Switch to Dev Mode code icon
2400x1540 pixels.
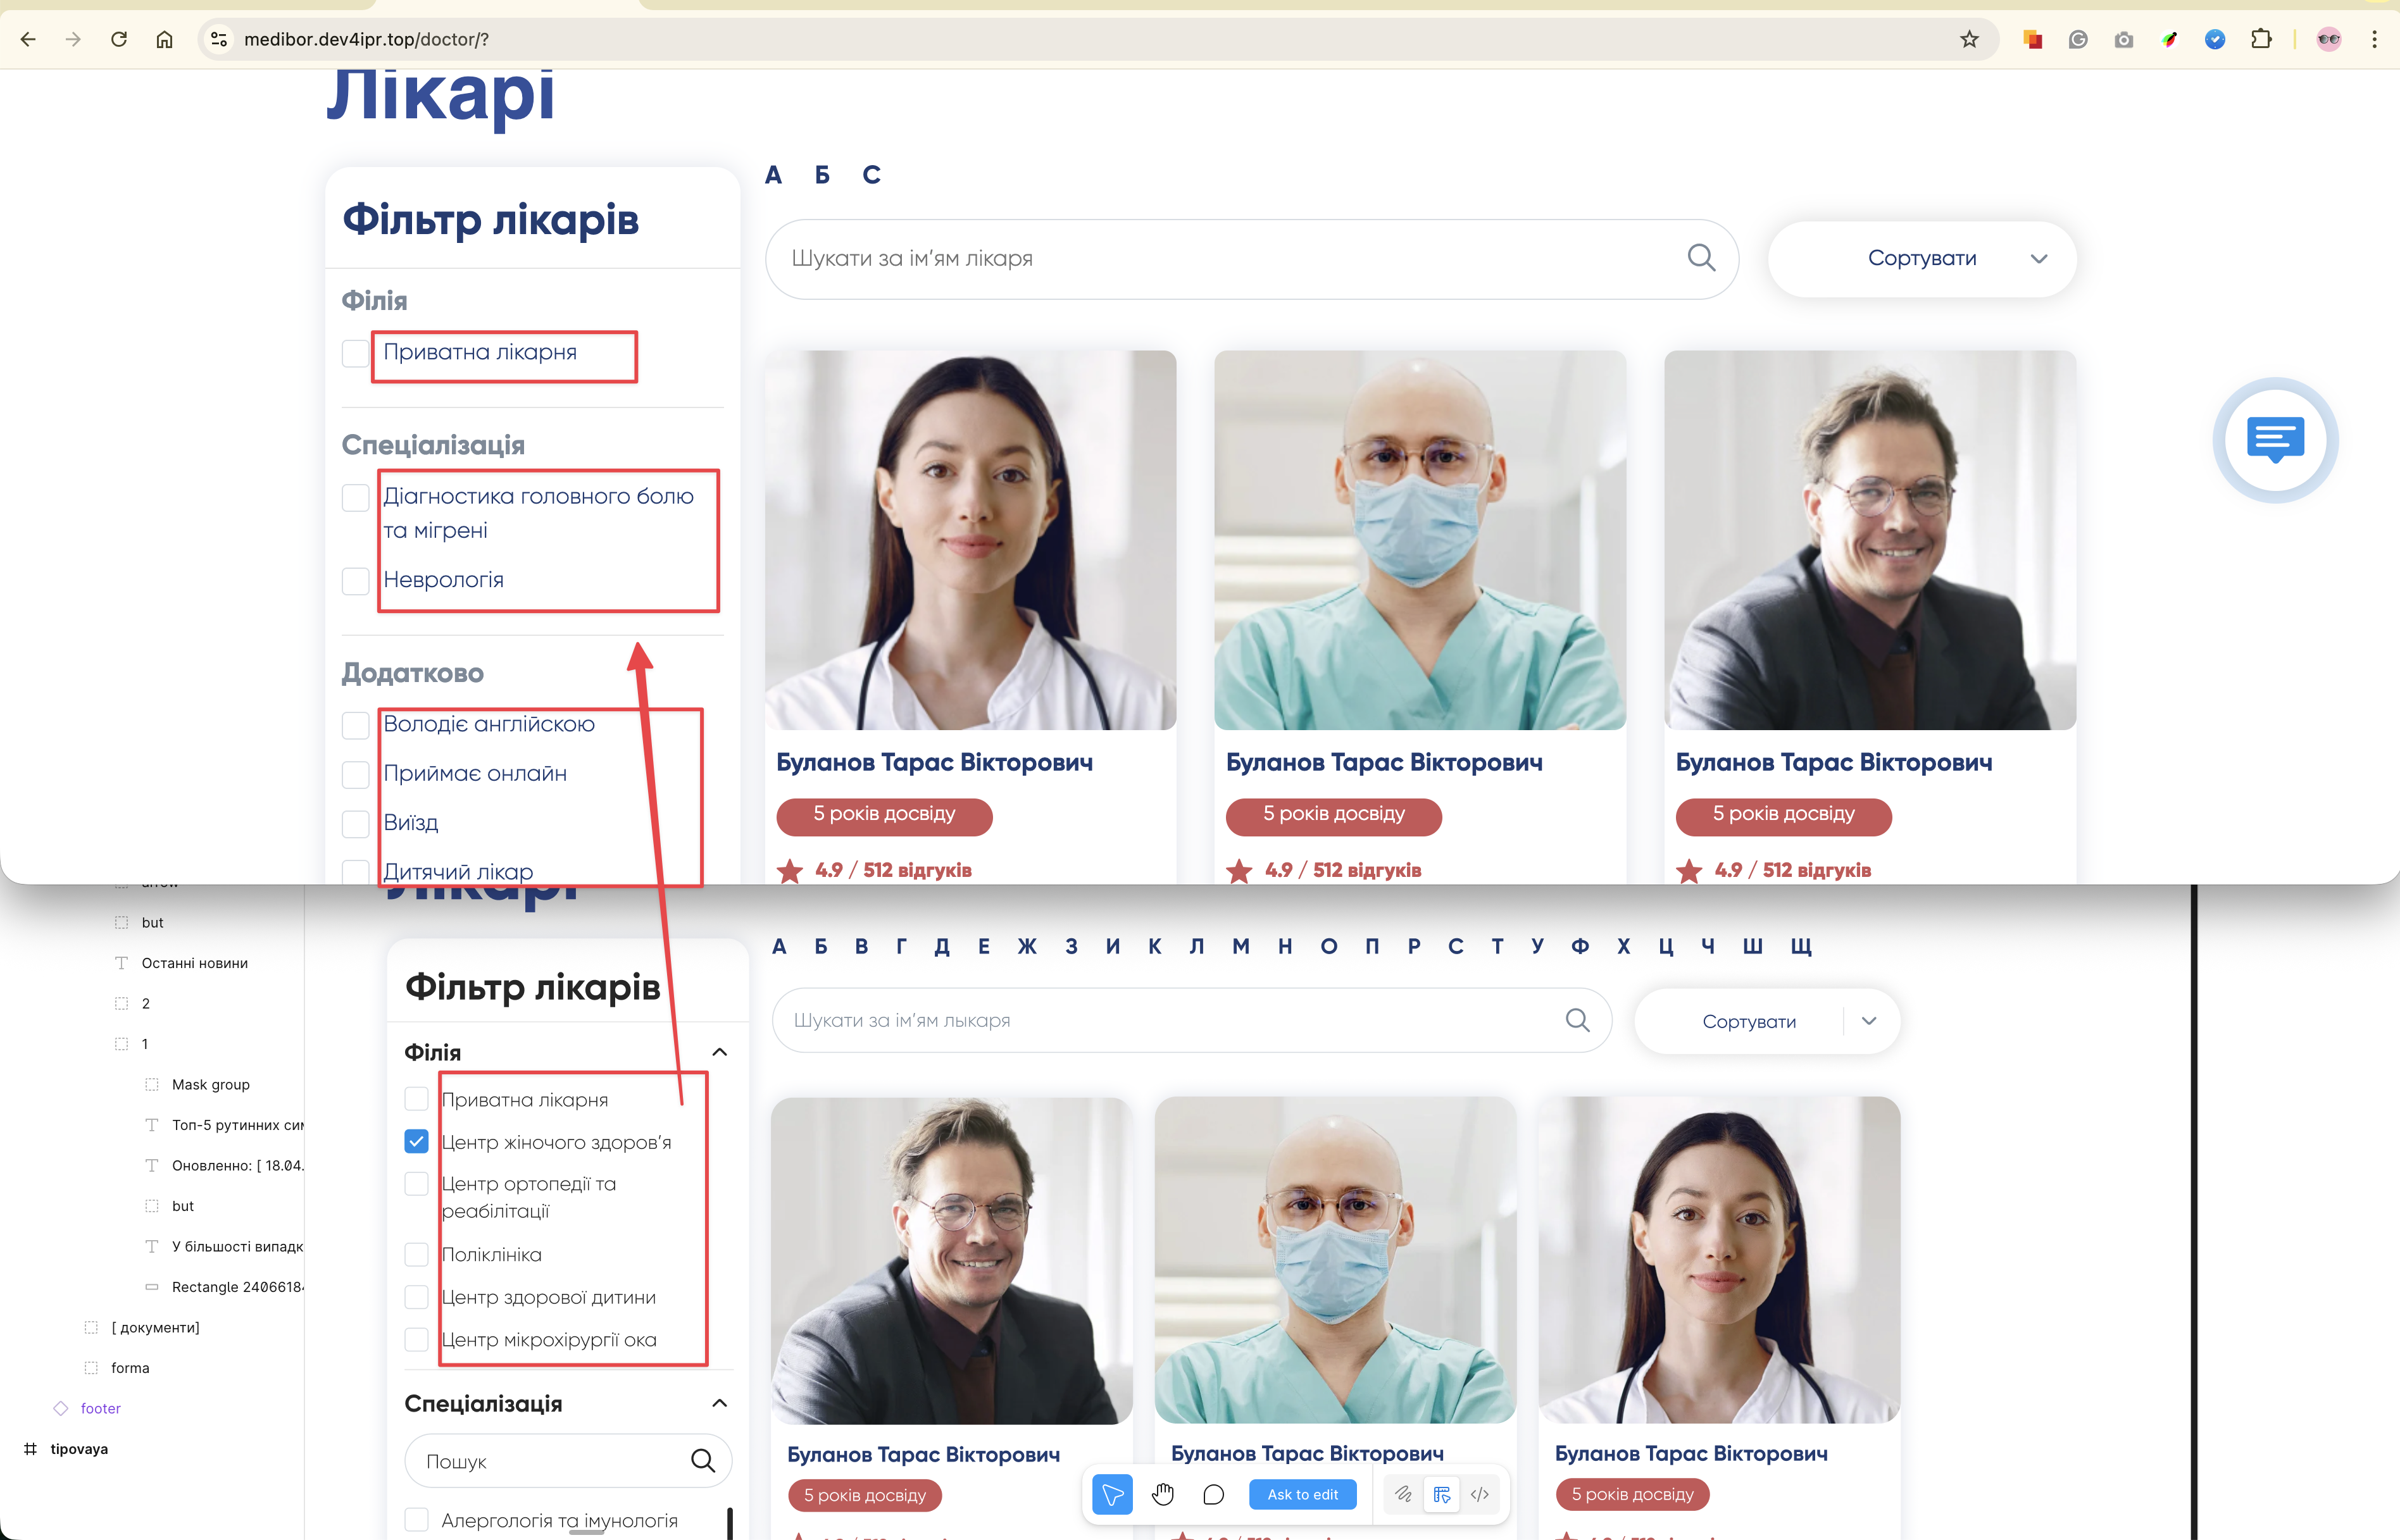pyautogui.click(x=1480, y=1494)
